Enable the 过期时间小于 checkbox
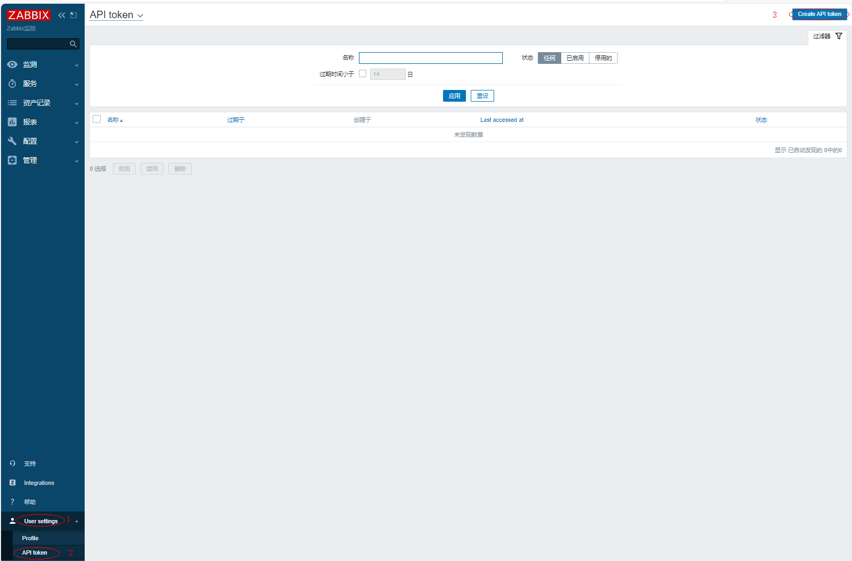Viewport: 852px width, 561px height. [x=363, y=74]
